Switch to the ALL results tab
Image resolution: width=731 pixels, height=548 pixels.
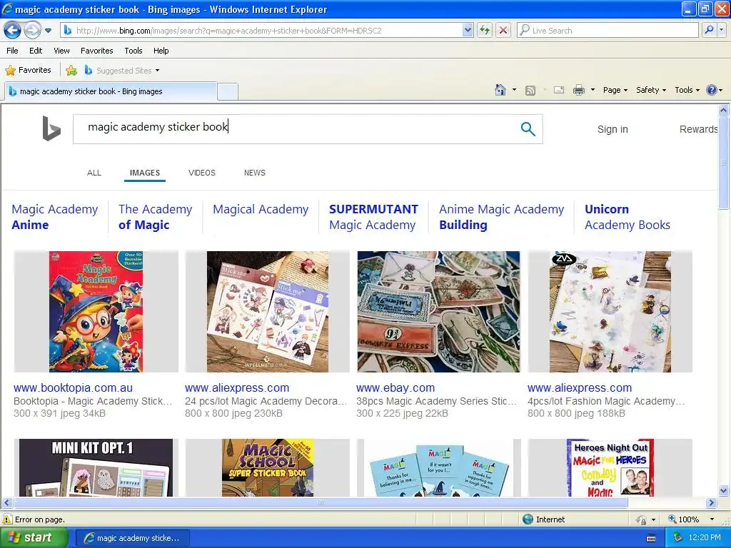(x=94, y=173)
